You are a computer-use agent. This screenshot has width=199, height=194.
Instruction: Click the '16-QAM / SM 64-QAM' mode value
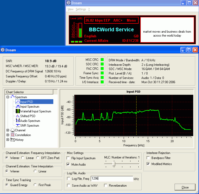pyautogui.click(x=156, y=69)
